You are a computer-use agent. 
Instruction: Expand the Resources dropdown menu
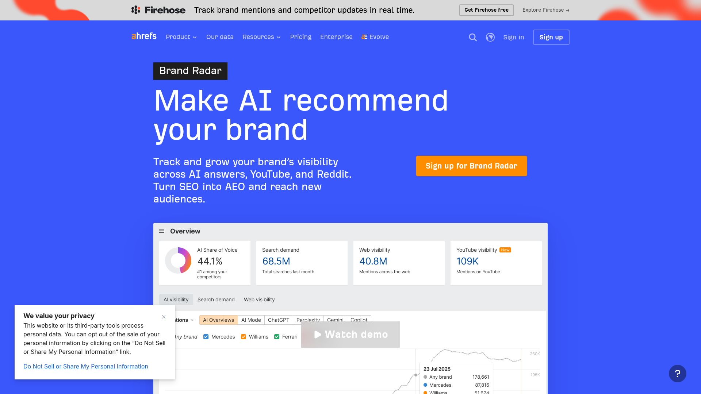click(x=261, y=37)
